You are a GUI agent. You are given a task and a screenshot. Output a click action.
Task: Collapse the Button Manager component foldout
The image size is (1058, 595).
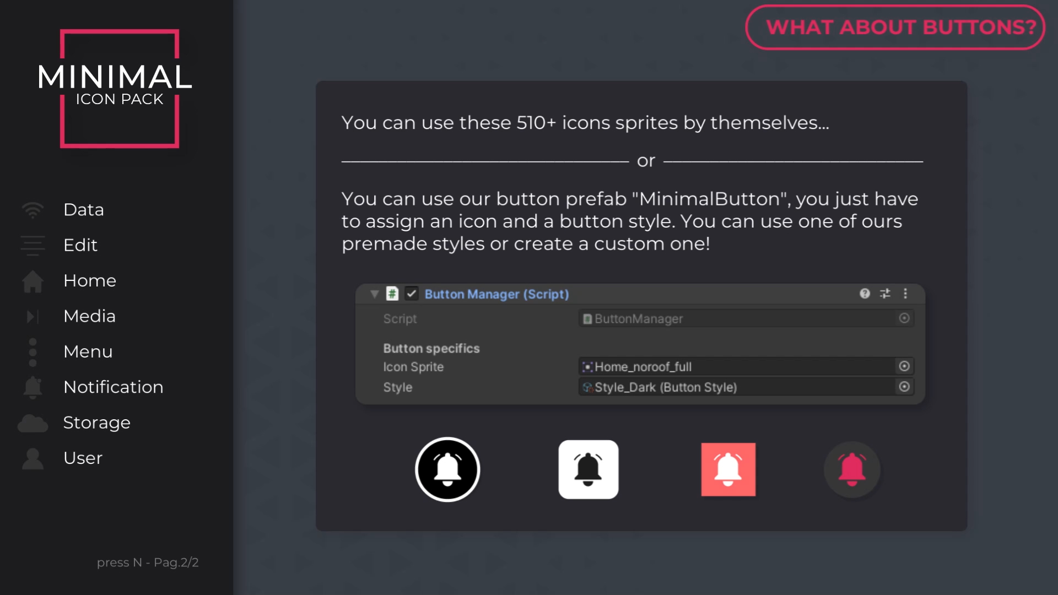[375, 294]
